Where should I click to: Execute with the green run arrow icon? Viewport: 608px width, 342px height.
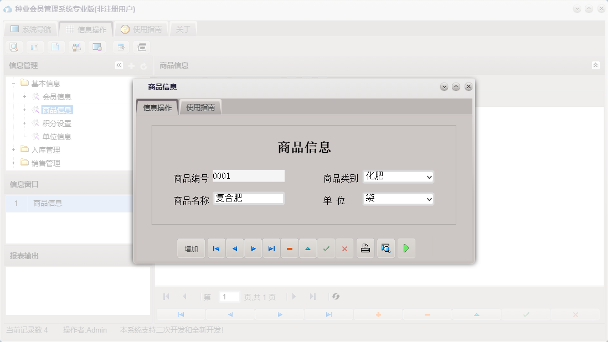(x=406, y=248)
